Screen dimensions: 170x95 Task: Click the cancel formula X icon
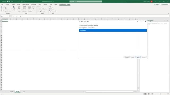pos(14,16)
